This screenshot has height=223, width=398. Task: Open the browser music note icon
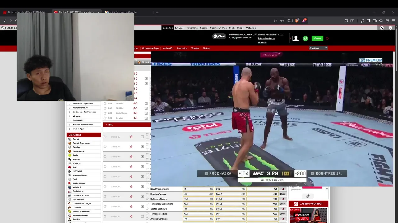click(x=362, y=21)
